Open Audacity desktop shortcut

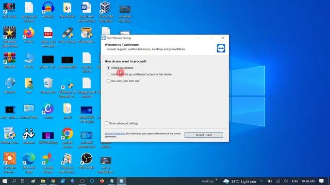[x=48, y=10]
